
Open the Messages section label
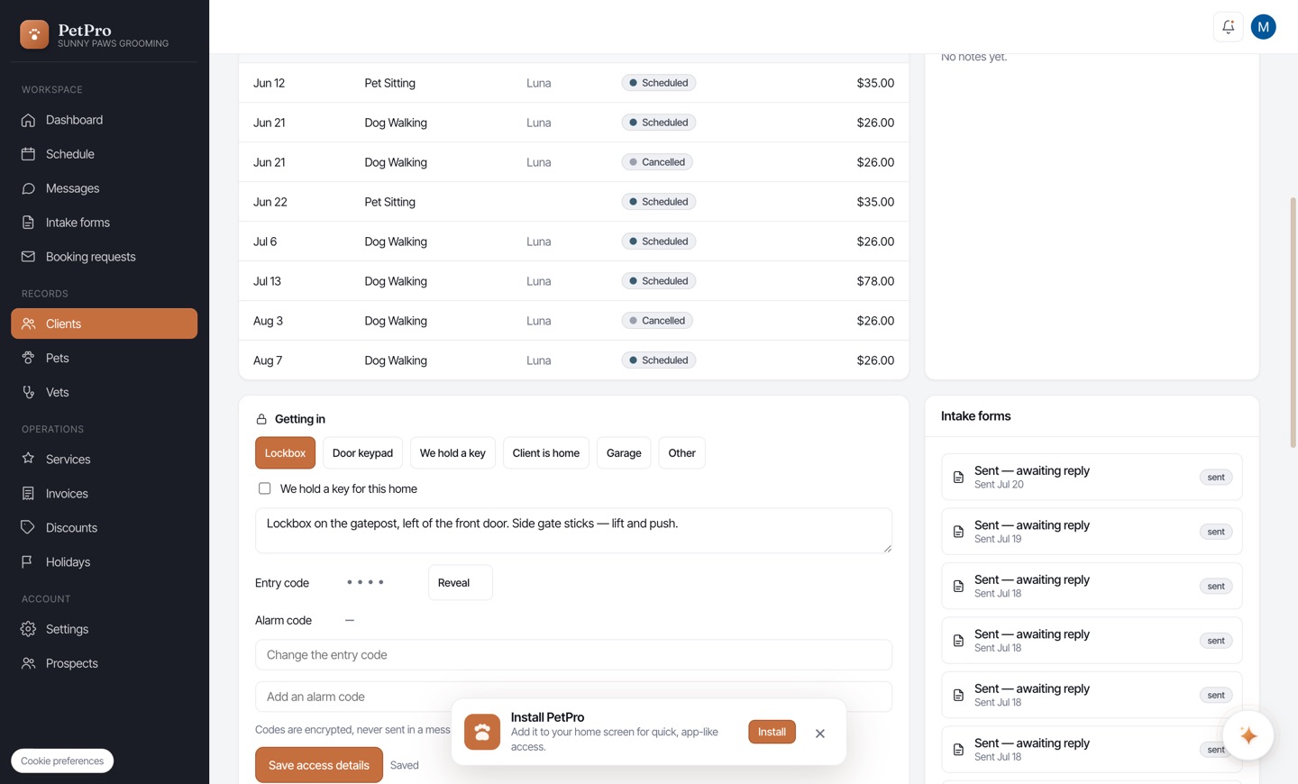(72, 188)
